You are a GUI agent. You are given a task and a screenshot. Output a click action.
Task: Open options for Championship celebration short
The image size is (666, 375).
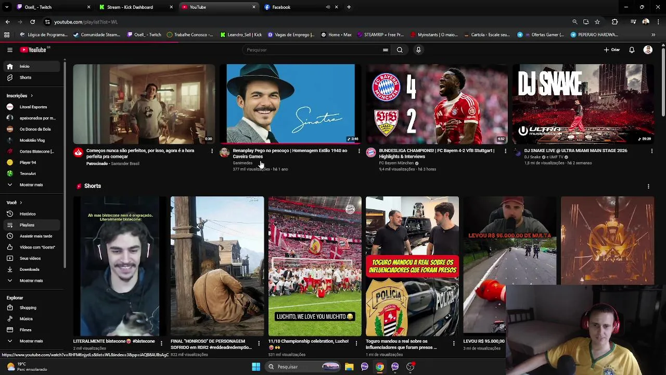356,343
